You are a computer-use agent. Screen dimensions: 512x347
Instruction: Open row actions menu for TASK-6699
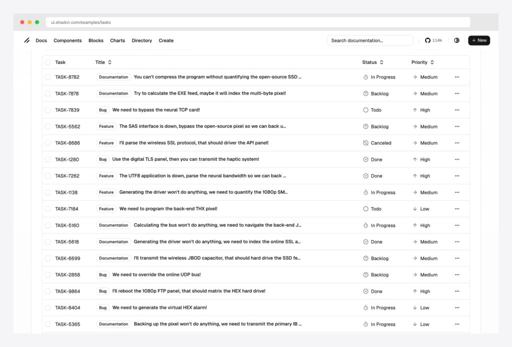click(457, 258)
